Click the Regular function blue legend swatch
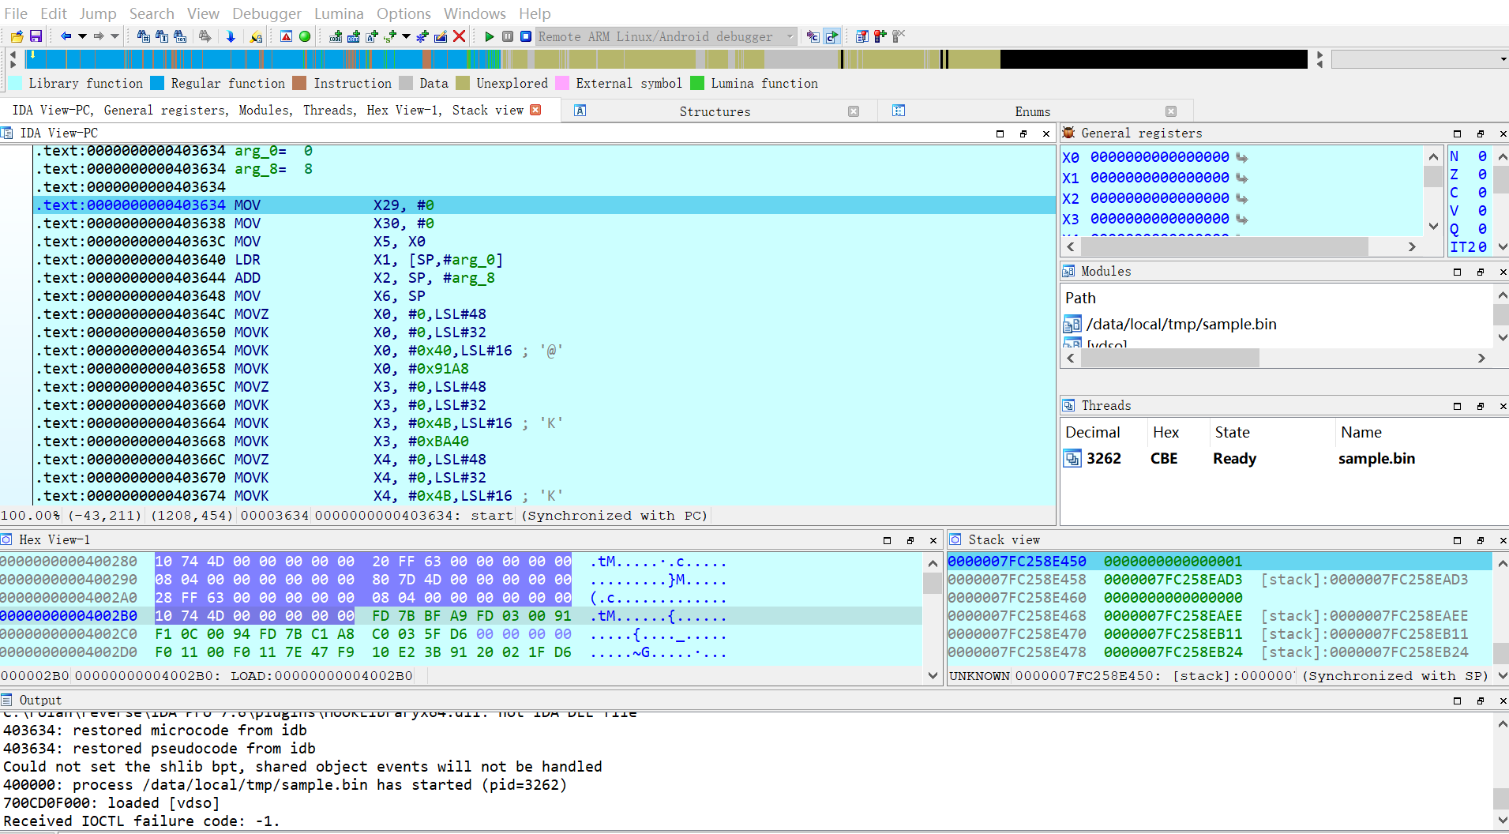This screenshot has height=834, width=1509. point(157,83)
